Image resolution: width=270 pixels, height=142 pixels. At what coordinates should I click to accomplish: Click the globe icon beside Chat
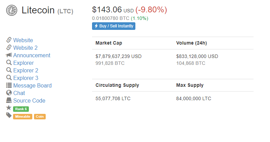[9, 93]
